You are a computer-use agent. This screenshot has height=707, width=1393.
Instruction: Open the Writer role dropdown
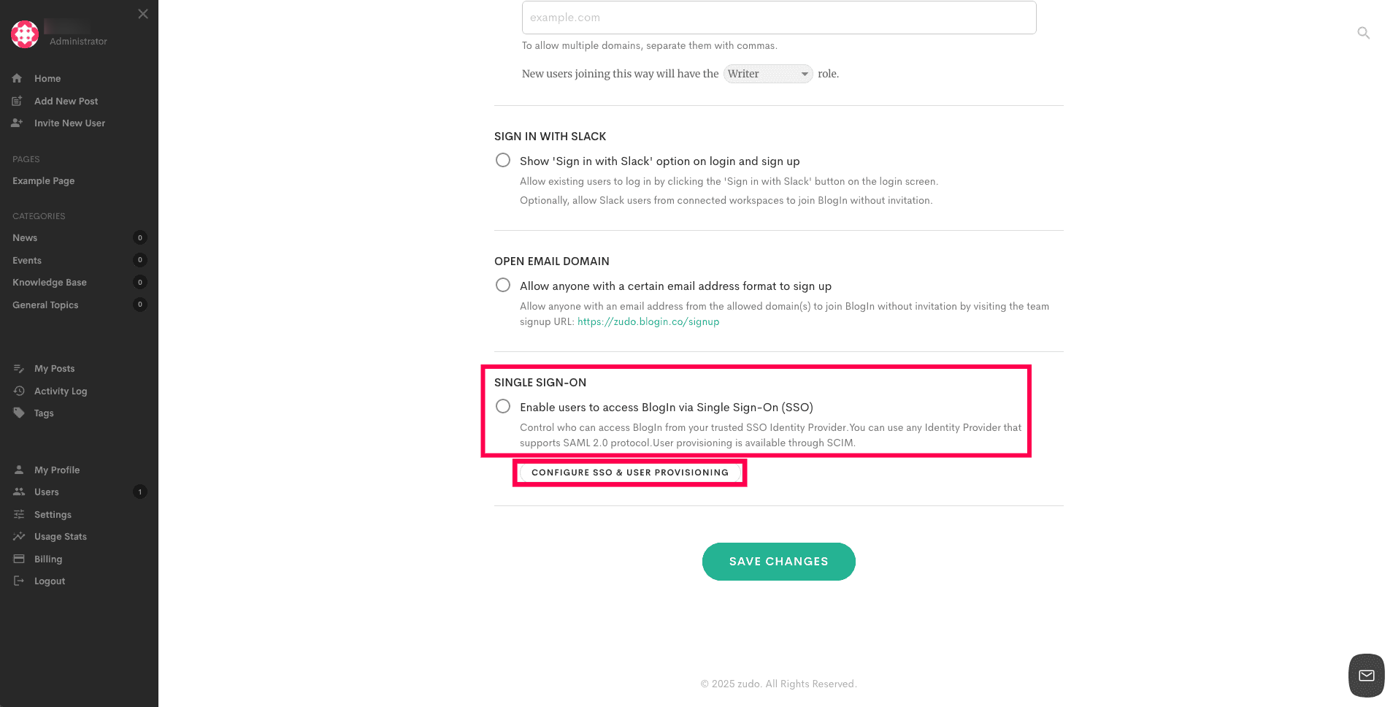(x=767, y=74)
